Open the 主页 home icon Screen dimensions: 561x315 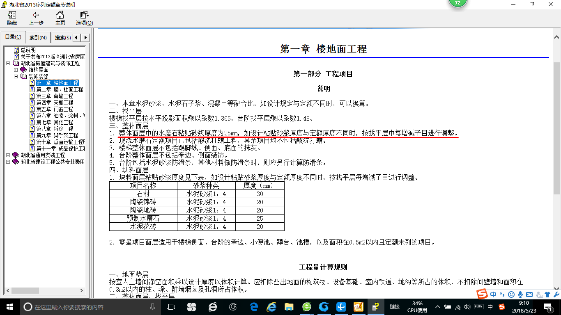click(x=60, y=15)
